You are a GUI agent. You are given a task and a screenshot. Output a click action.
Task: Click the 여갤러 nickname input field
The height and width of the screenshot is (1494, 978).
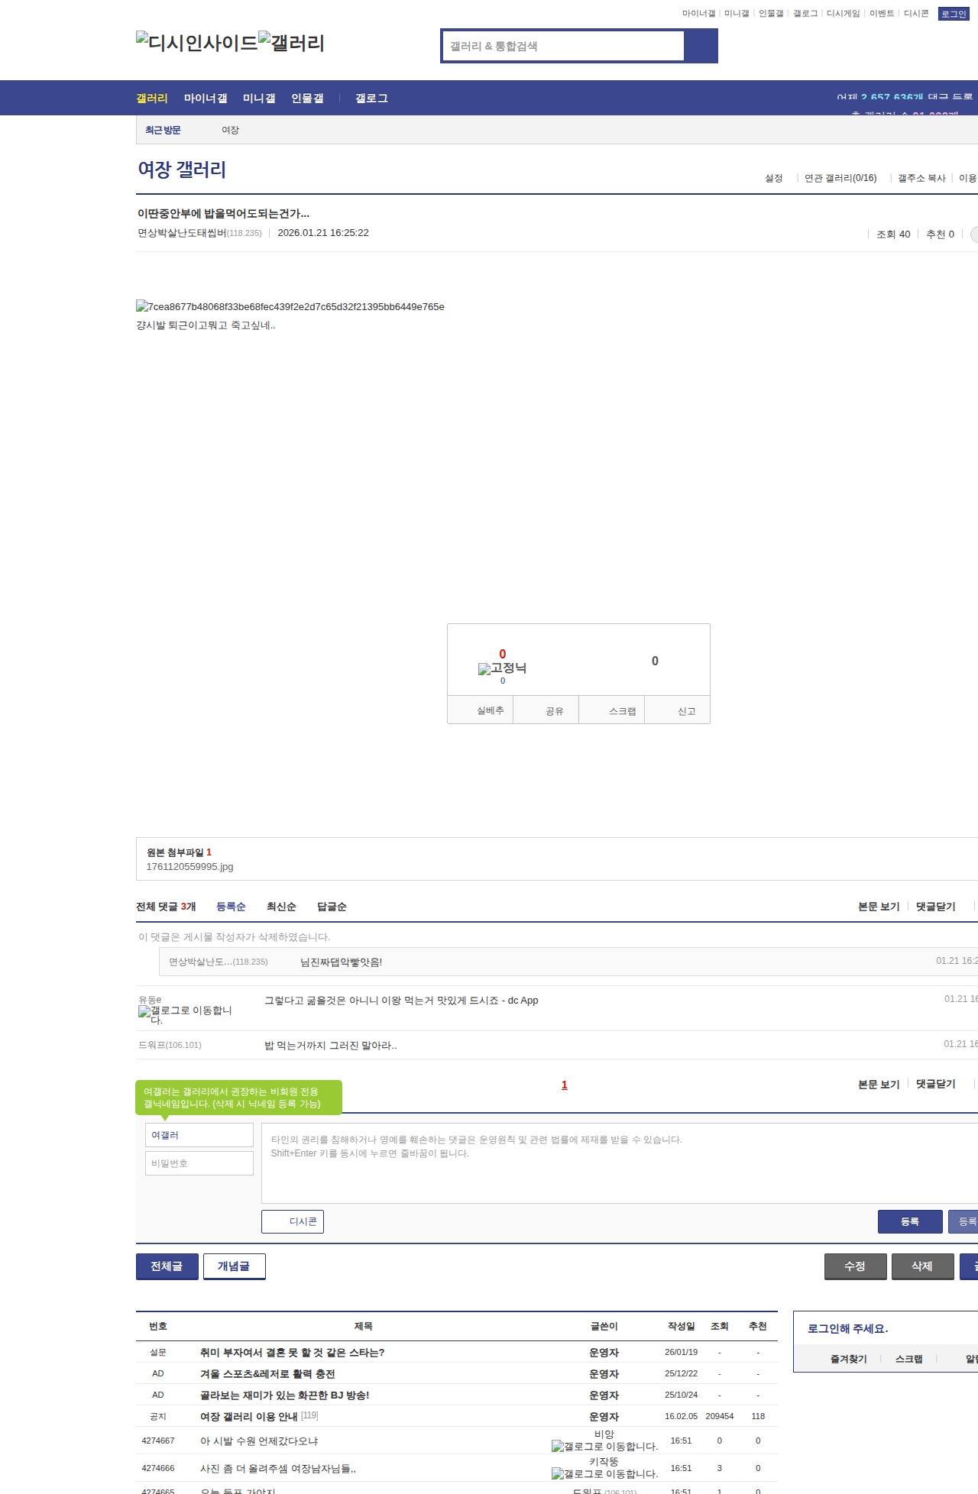click(199, 1135)
